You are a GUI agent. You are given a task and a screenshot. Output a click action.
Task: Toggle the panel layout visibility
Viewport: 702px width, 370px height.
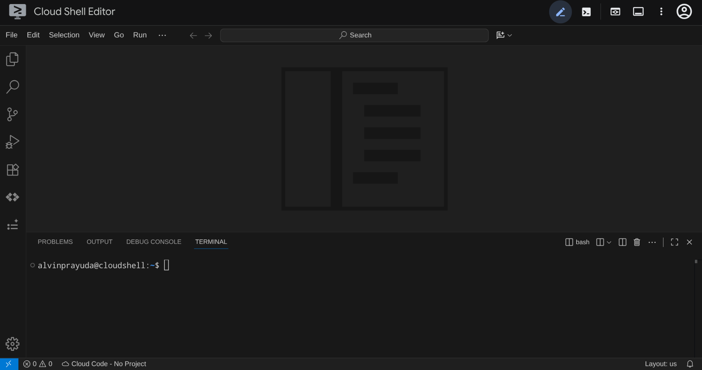click(x=638, y=12)
